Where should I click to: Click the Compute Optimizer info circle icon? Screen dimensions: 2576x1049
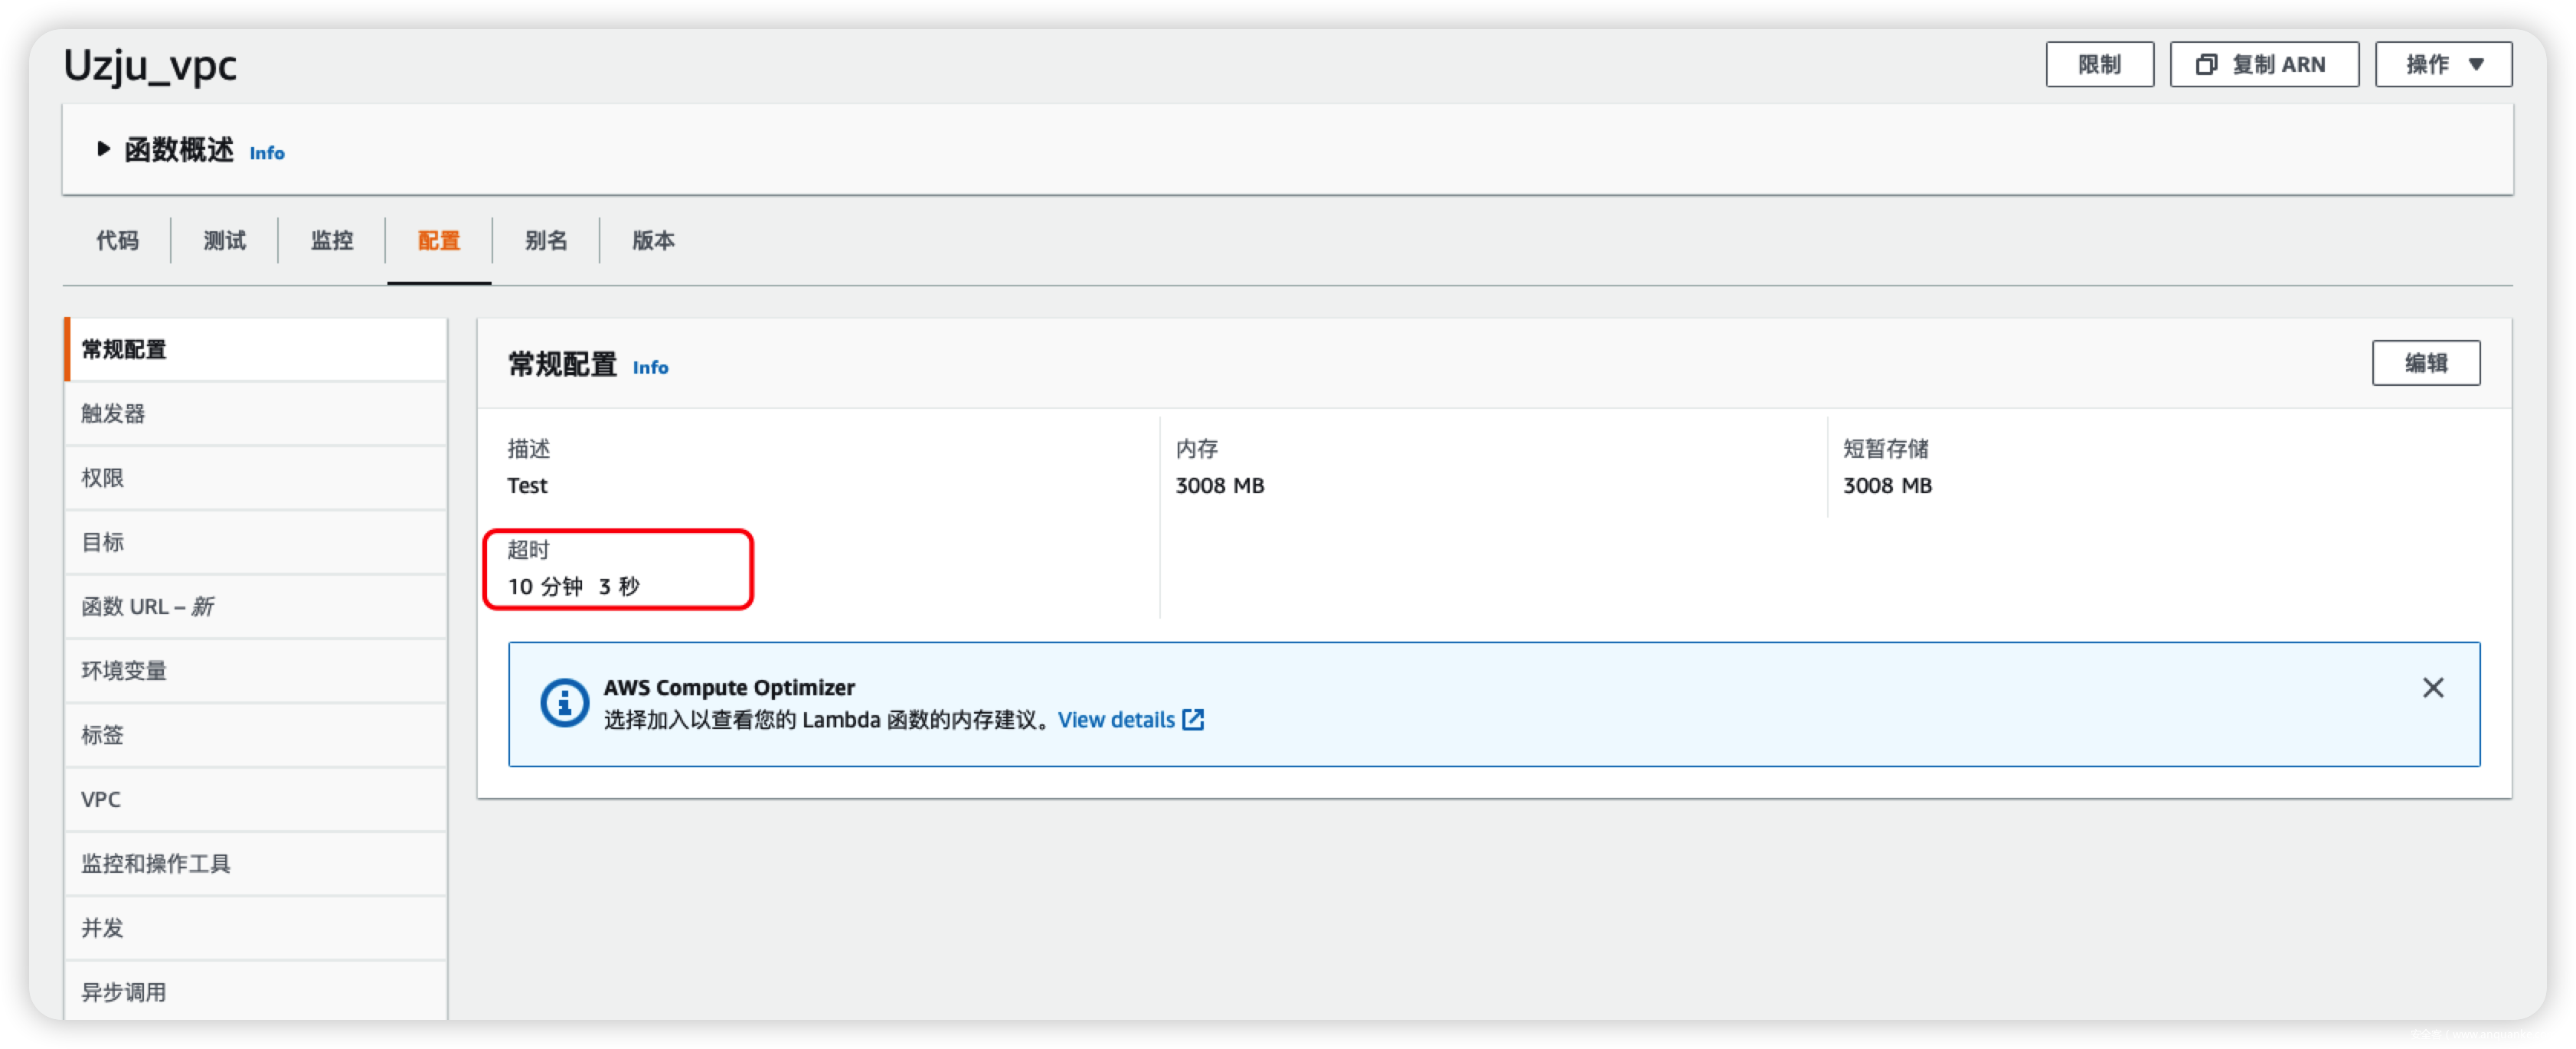click(564, 704)
